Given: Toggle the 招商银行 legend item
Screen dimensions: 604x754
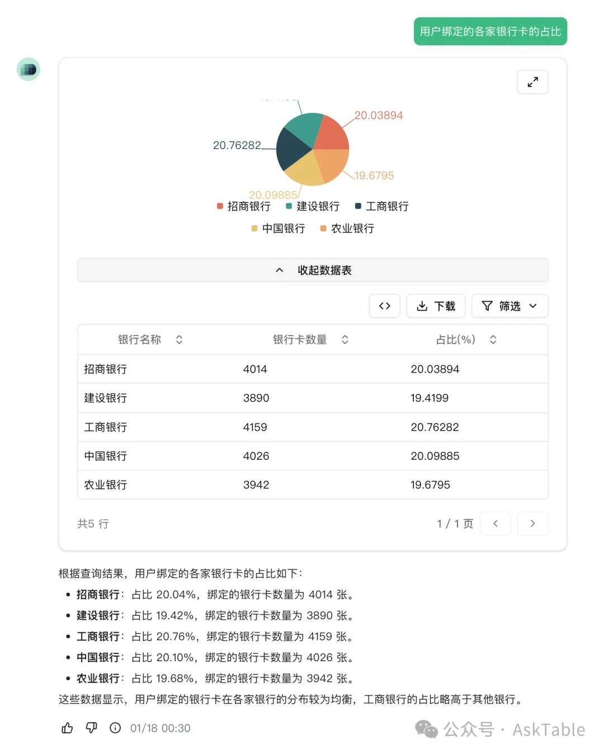Looking at the screenshot, I should pos(244,206).
